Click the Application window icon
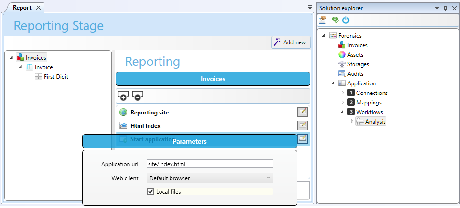The height and width of the screenshot is (208, 460). pos(342,83)
